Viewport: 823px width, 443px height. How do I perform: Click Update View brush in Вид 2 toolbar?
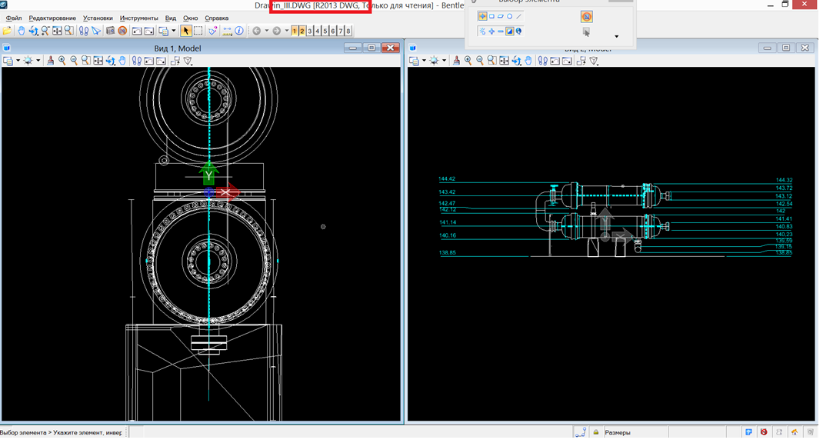click(456, 61)
